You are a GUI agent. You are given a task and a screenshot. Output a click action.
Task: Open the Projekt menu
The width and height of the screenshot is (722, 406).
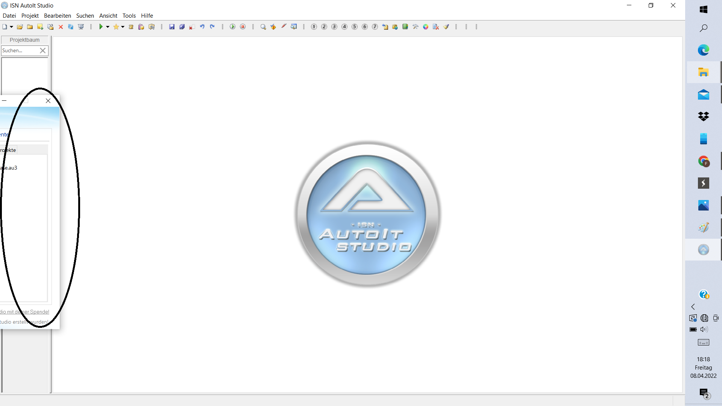[30, 15]
